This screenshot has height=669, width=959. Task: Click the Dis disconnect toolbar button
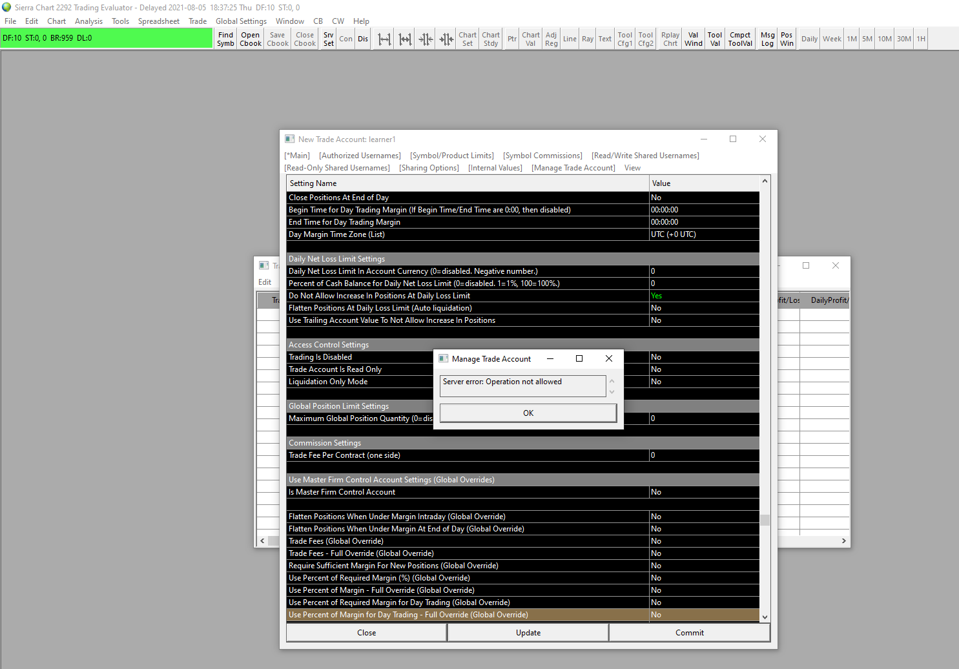tap(363, 39)
